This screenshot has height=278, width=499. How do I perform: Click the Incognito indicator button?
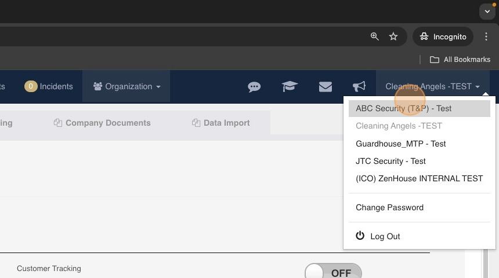[443, 36]
